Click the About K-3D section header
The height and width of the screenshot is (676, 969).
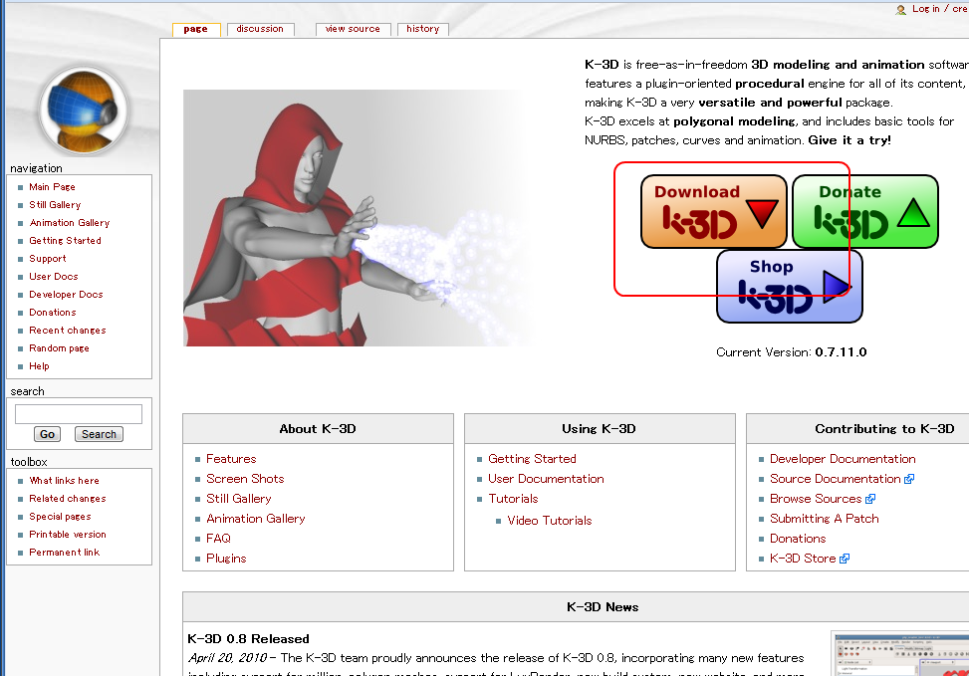pyautogui.click(x=318, y=429)
